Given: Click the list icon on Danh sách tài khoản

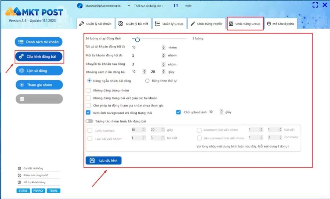Looking at the screenshot, I should [x=21, y=42].
